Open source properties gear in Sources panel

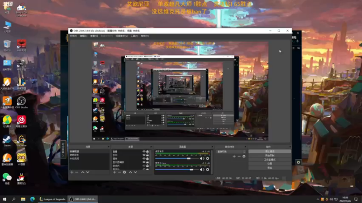point(124,172)
